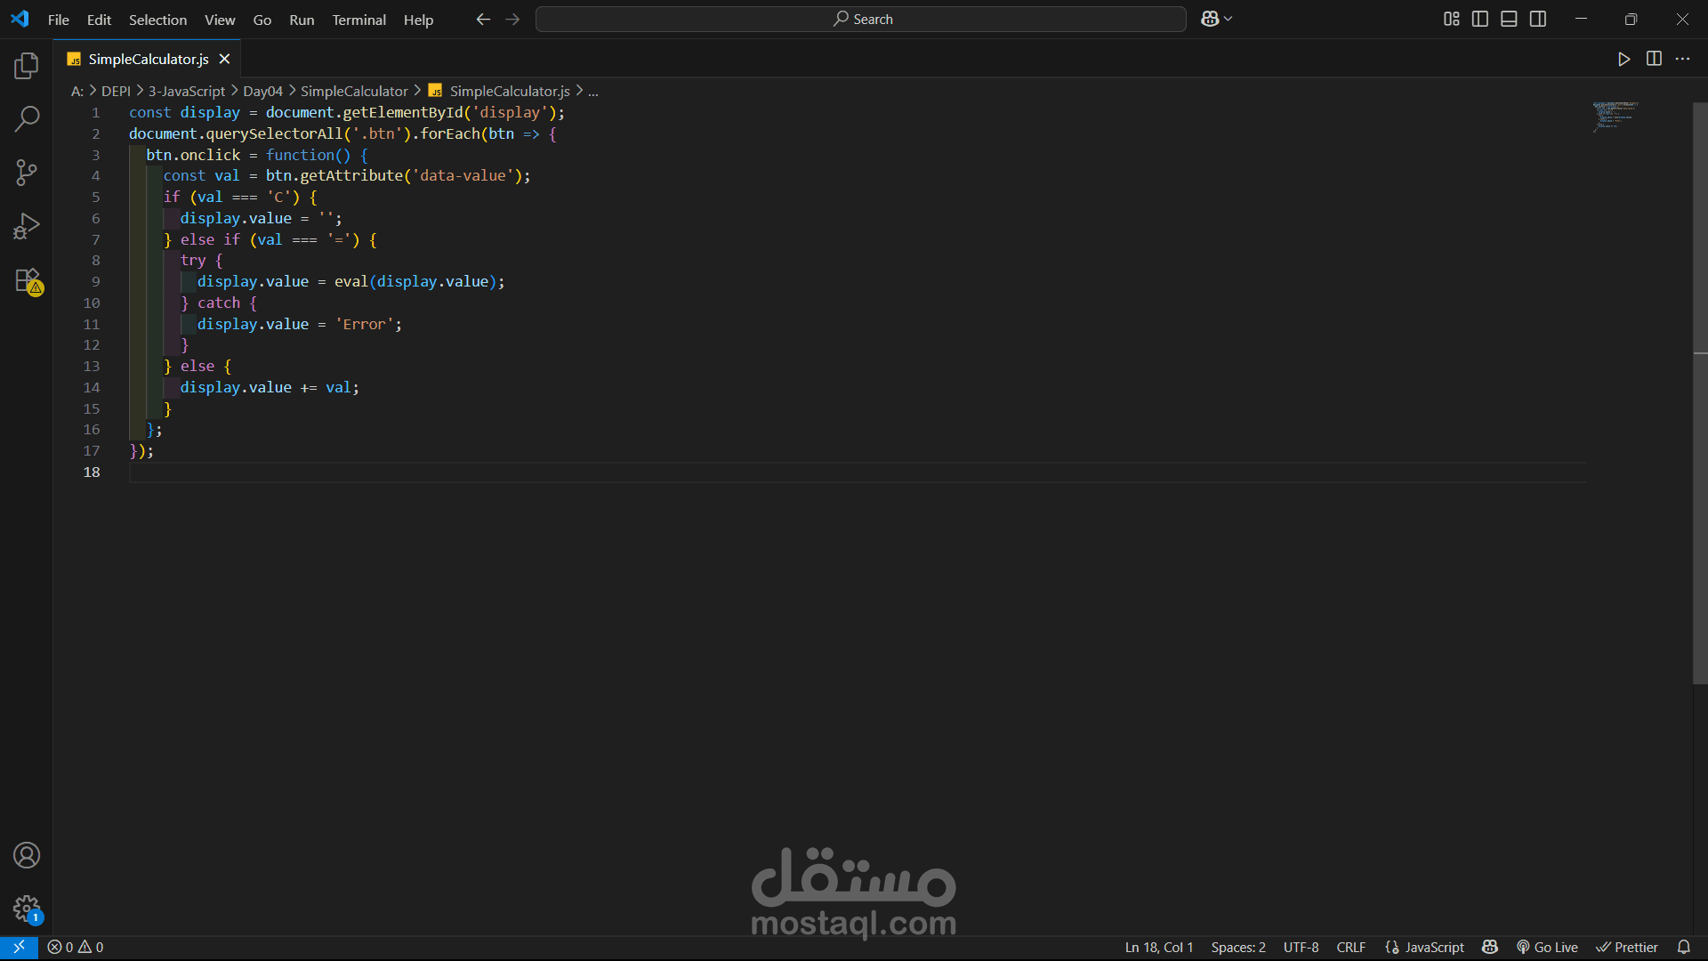Open the View menu

point(220,20)
